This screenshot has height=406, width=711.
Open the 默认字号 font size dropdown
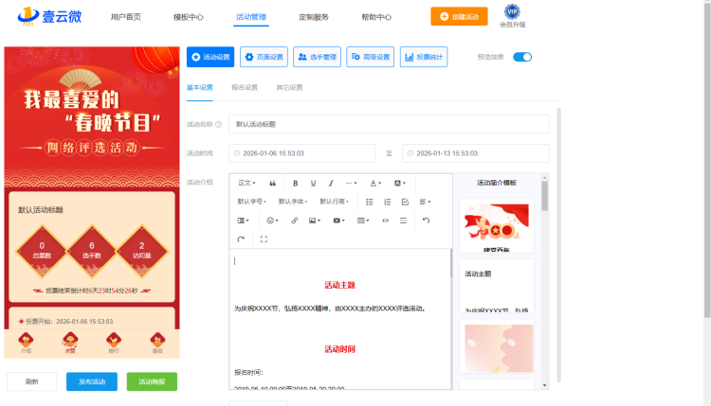click(x=252, y=202)
